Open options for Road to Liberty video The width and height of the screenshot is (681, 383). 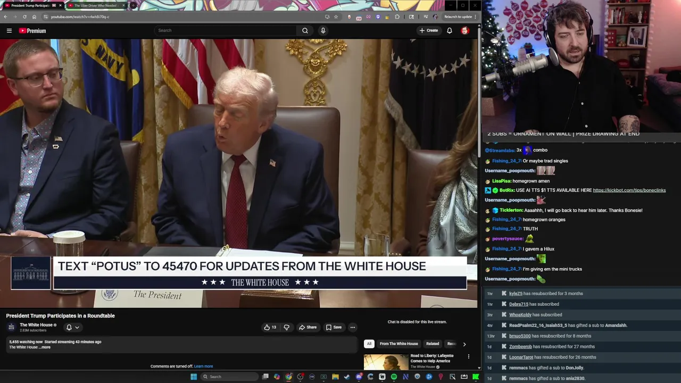click(468, 356)
